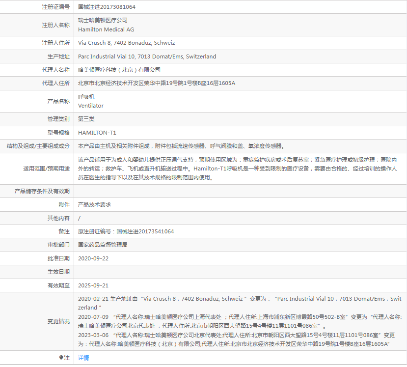Select product name 呼吸机
Screen dimensions: 407x367
click(86, 97)
